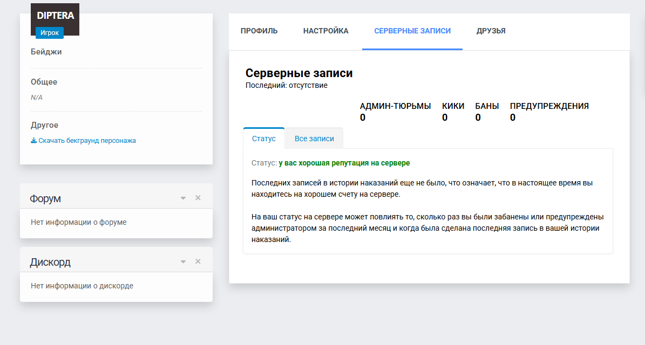Select the Серверные записи tab
Image resolution: width=645 pixels, height=345 pixels.
412,31
